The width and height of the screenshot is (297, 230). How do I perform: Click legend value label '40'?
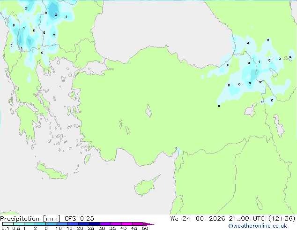(123, 228)
